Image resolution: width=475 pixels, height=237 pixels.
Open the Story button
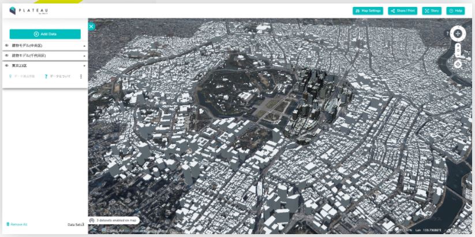432,10
